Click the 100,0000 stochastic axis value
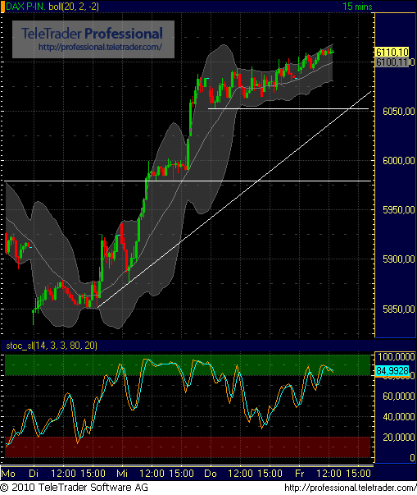The image size is (417, 495). [396, 357]
